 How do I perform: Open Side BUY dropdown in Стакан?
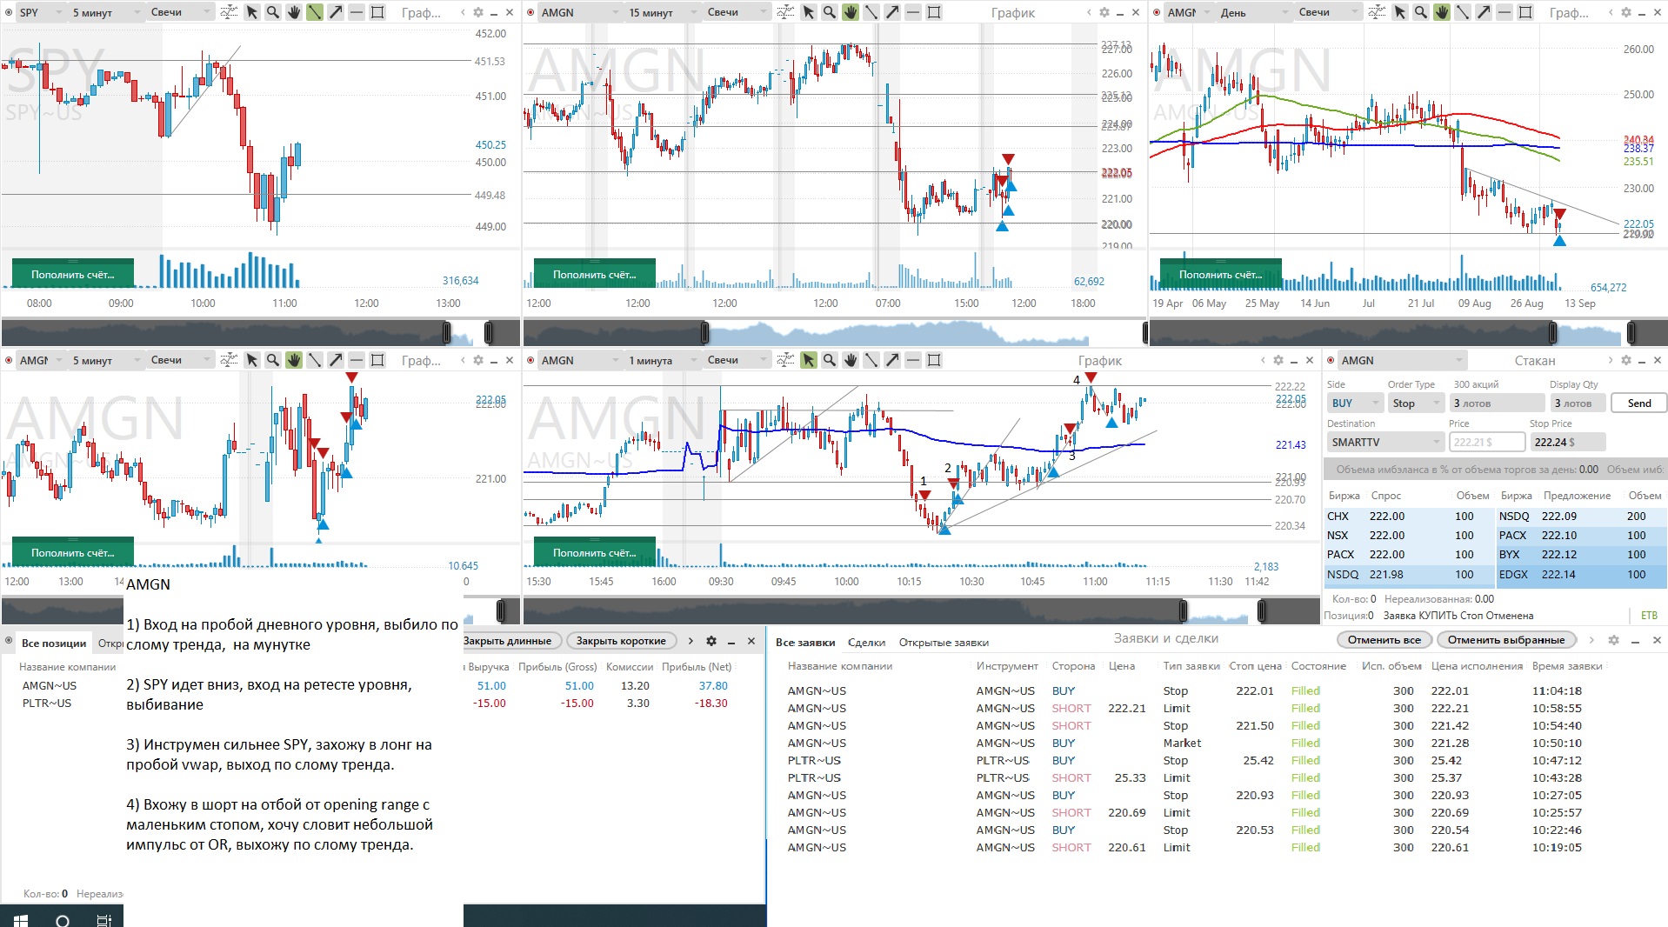[x=1355, y=403]
